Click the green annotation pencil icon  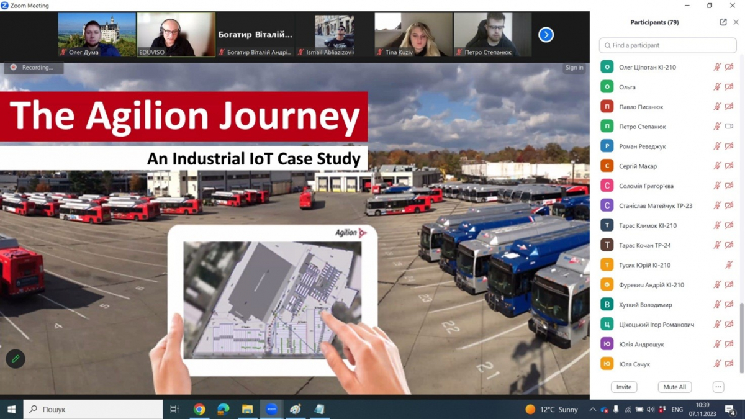[x=16, y=359]
